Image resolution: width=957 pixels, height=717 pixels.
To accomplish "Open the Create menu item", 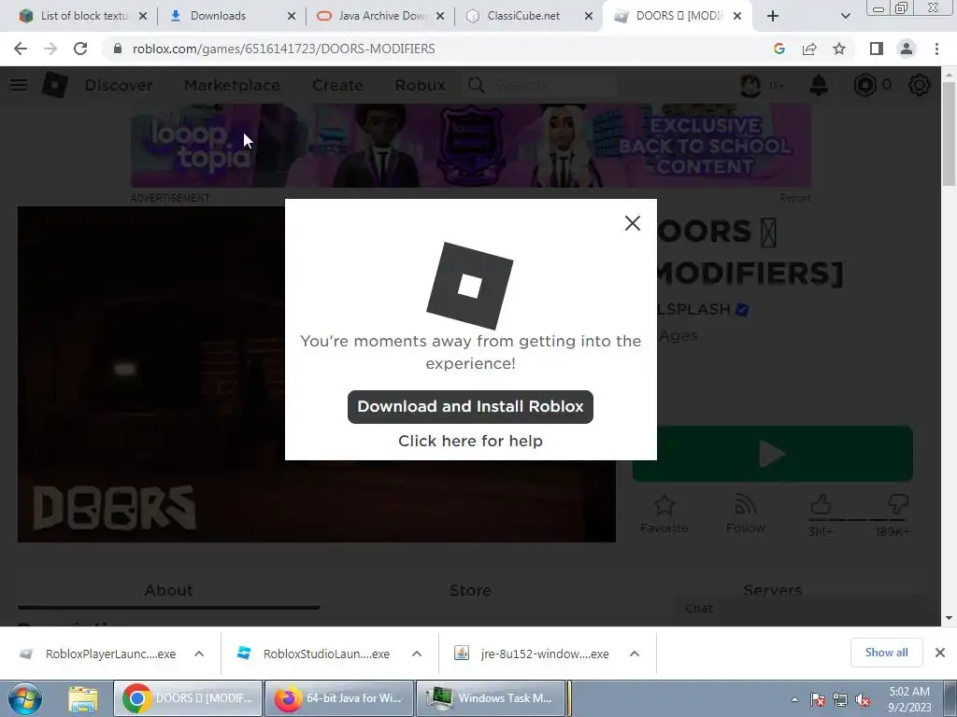I will pos(337,85).
